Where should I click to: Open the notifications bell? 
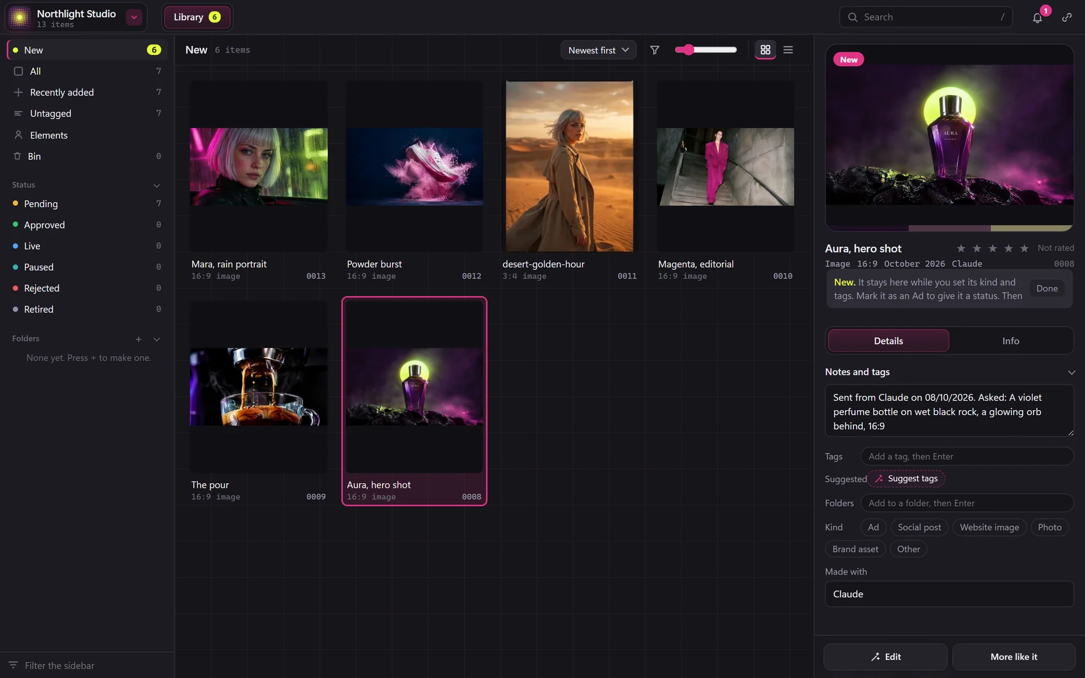click(1038, 18)
